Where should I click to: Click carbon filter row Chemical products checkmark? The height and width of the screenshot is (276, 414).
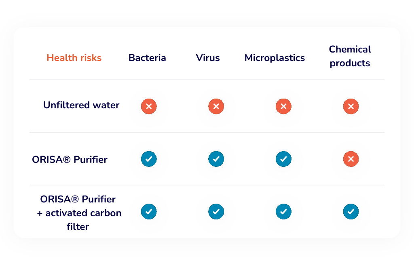351,211
